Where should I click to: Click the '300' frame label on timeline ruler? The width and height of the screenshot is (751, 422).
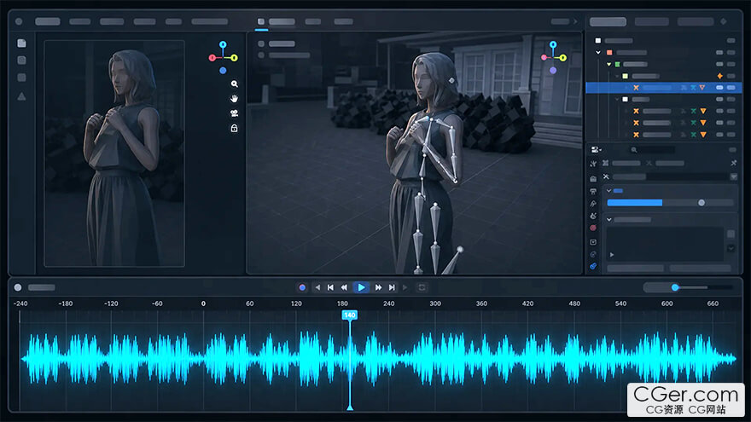click(x=435, y=303)
